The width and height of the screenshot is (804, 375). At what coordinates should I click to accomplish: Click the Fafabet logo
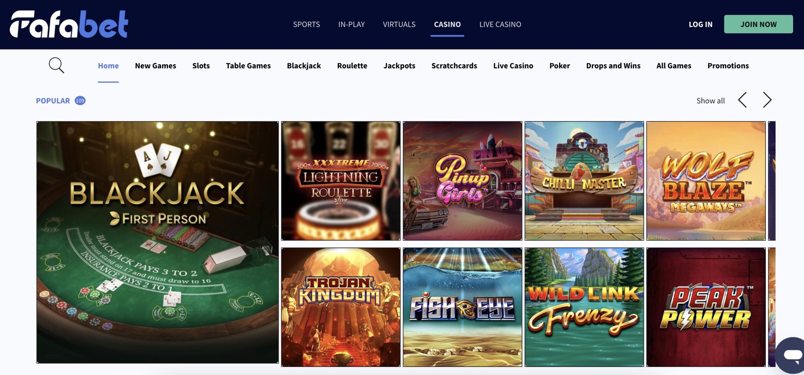pos(69,24)
